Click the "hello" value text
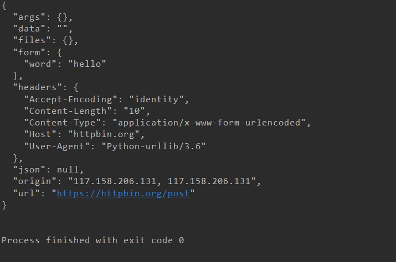 tap(87, 64)
